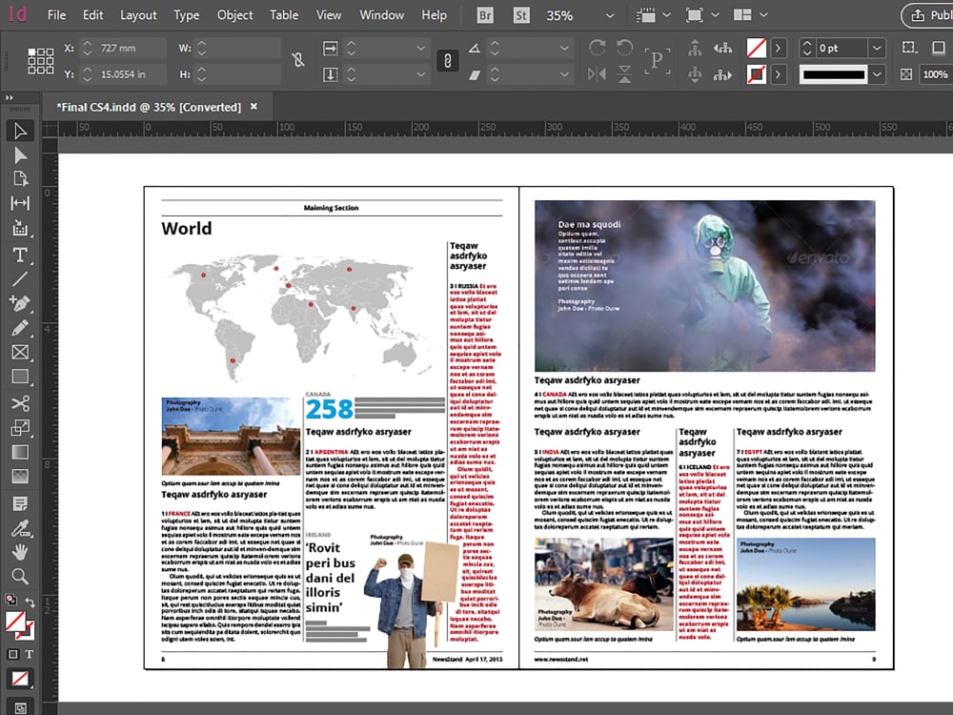The image size is (953, 715).
Task: Open the Layout menu
Action: (138, 15)
